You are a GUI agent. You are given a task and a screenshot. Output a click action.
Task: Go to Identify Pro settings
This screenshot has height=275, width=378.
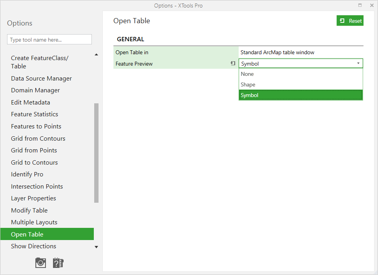(x=27, y=174)
